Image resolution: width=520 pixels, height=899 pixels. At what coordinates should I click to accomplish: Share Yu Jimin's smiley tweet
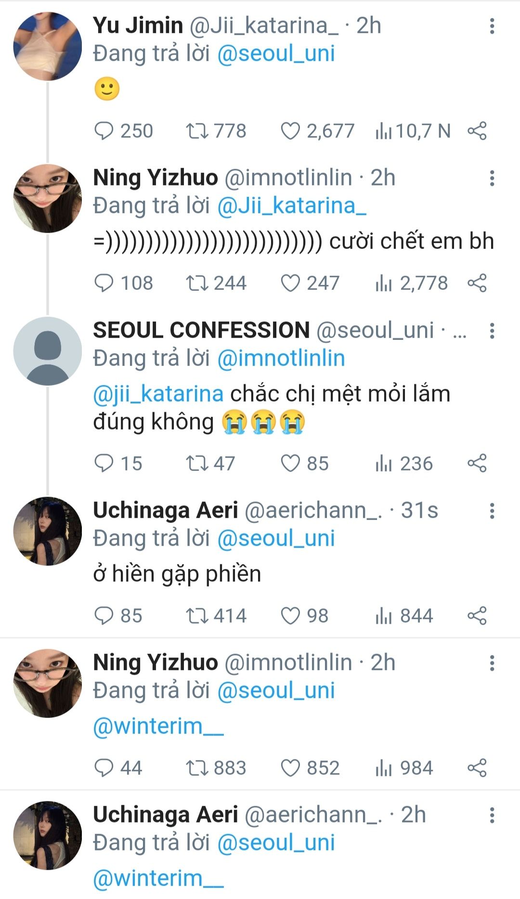click(477, 131)
